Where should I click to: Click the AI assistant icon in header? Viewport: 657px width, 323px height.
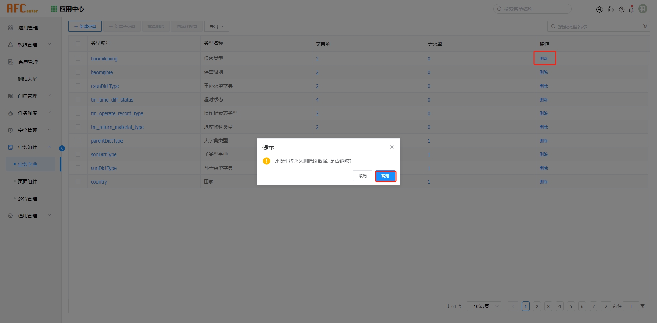tap(600, 9)
